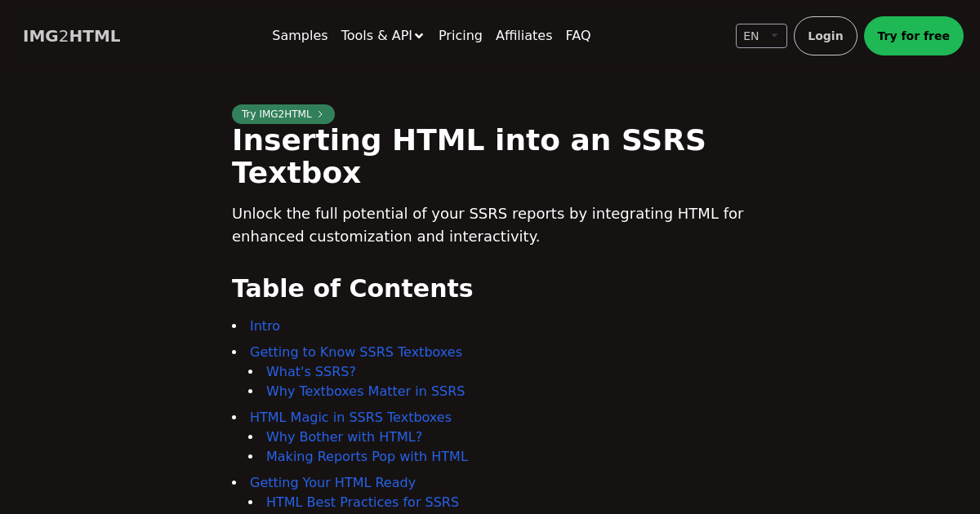Open Getting to Know SSRS Textboxes link

tap(355, 352)
